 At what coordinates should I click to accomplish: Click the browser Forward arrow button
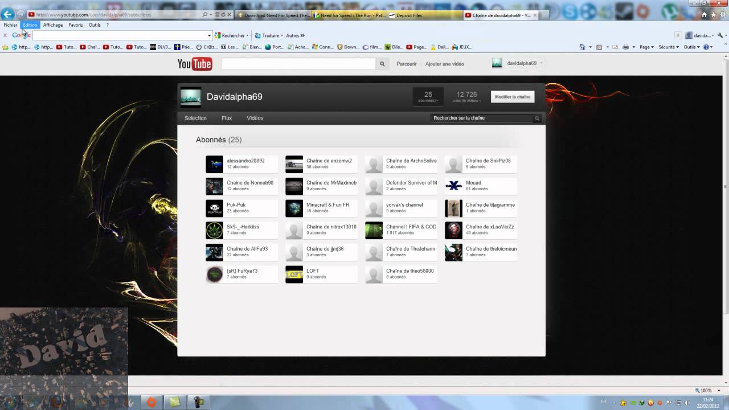pos(21,14)
